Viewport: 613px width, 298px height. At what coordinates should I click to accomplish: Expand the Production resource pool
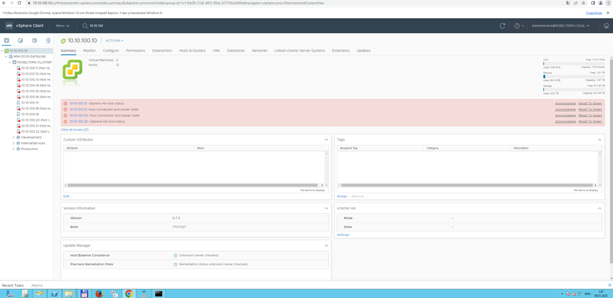click(x=14, y=149)
